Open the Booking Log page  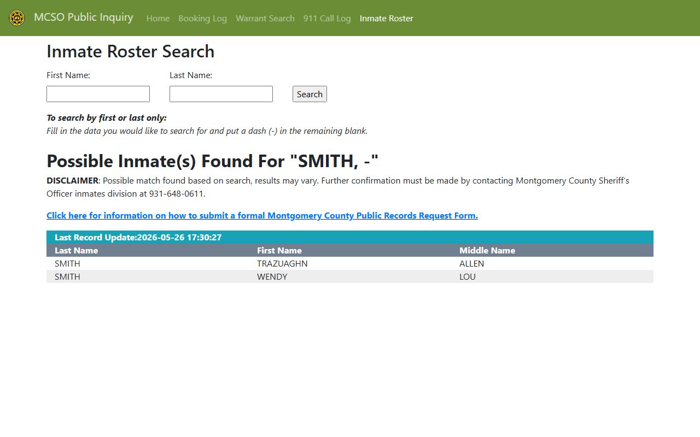point(202,19)
